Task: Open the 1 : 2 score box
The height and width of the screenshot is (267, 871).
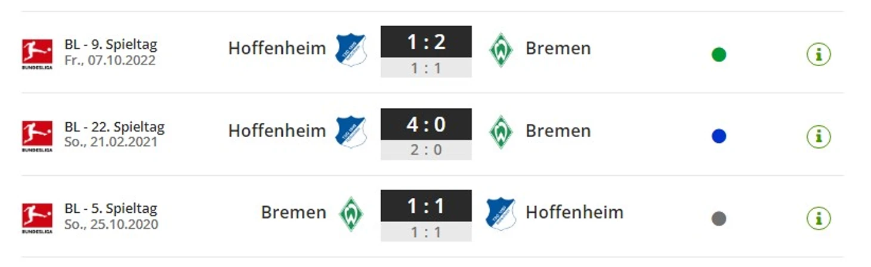Action: (426, 42)
